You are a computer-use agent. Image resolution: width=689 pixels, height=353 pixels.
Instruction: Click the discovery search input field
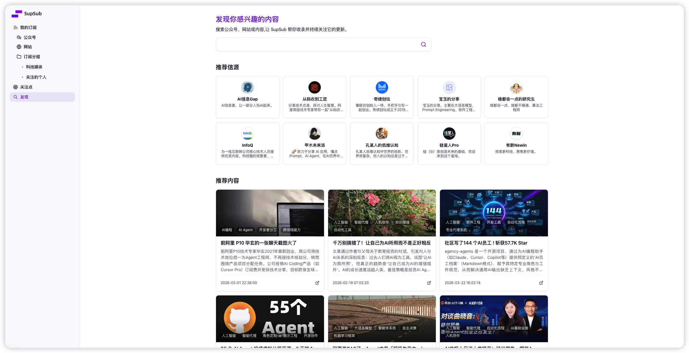click(x=318, y=44)
